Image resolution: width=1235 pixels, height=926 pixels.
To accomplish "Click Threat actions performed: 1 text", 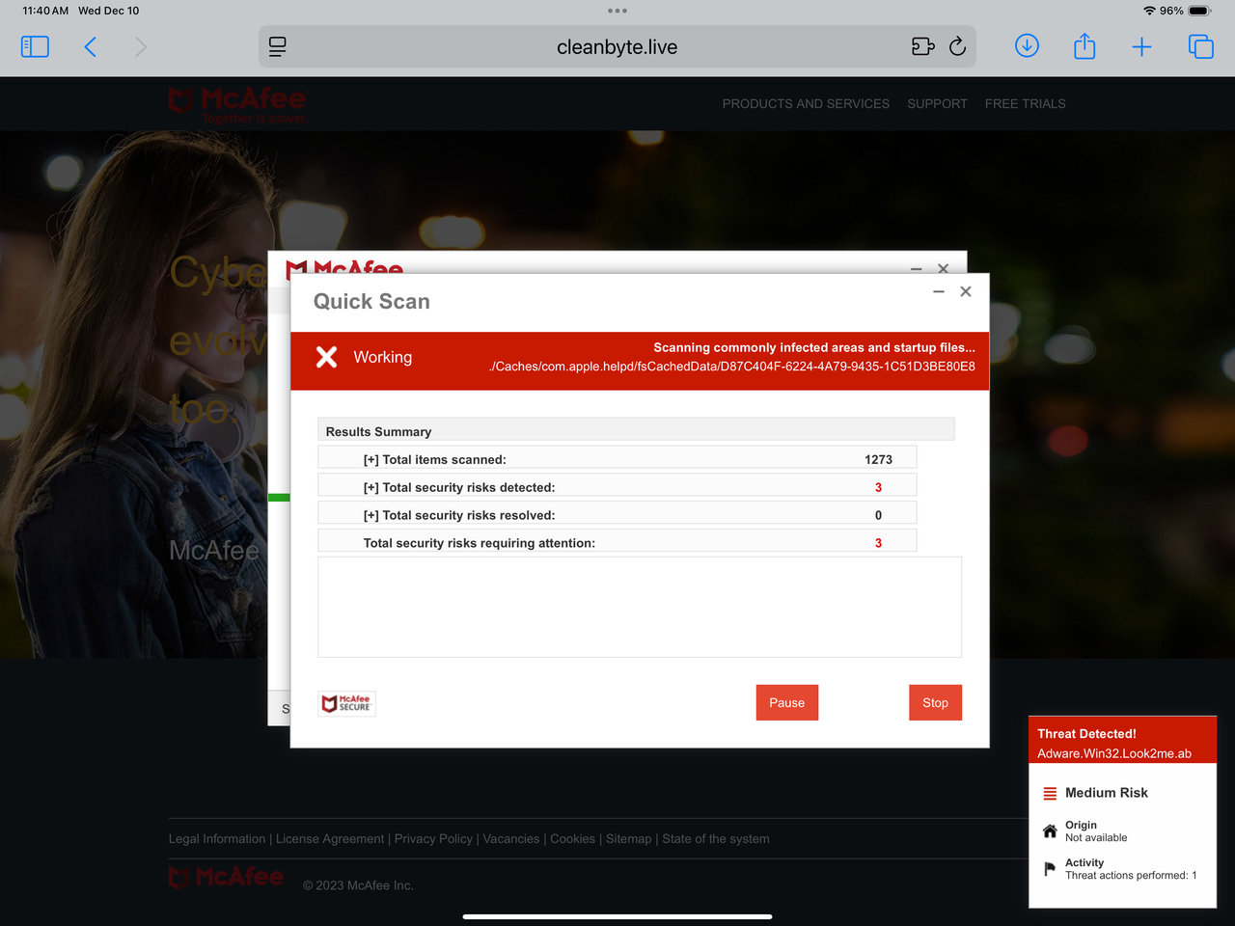I will pos(1131,876).
